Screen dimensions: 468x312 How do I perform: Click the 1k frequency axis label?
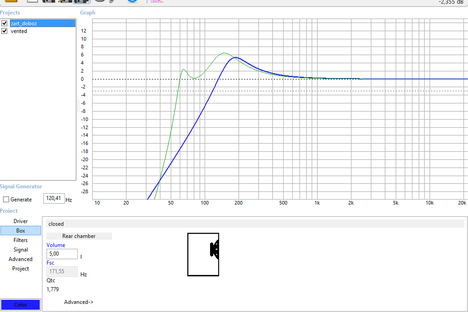coord(317,203)
